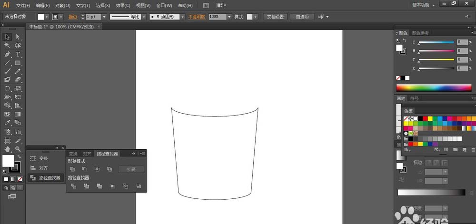476x224 pixels.
Task: Select the Eyedropper tool
Action: (x=7, y=123)
